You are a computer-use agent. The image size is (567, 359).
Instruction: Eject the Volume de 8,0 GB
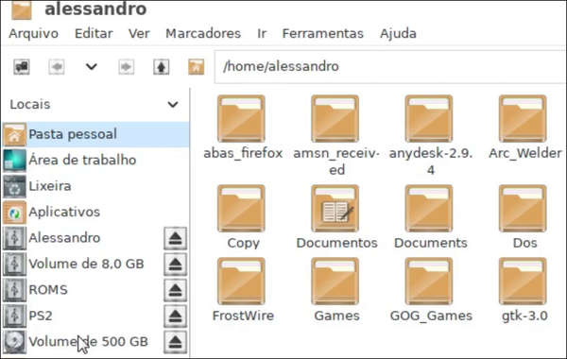[176, 265]
